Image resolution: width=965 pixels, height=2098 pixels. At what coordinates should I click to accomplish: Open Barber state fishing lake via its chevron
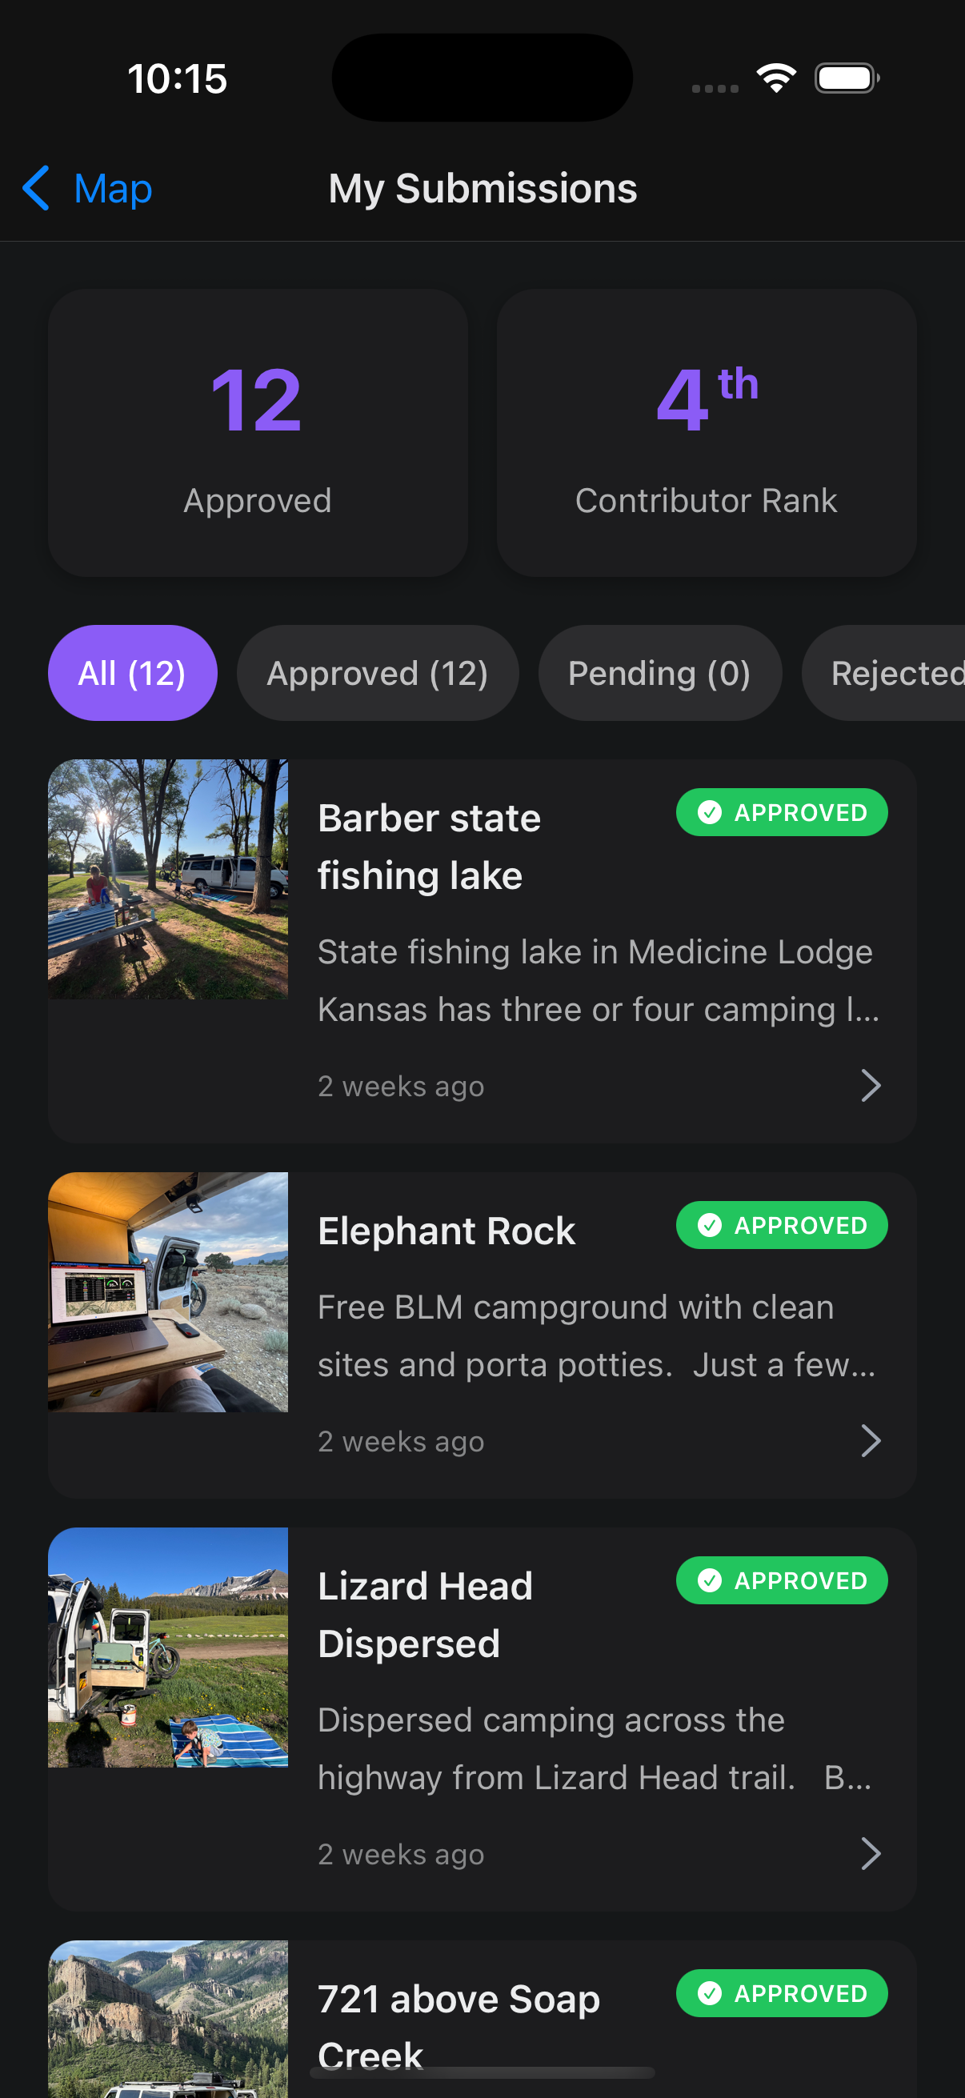(x=871, y=1086)
